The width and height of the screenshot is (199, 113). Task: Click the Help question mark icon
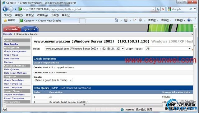coord(189,20)
